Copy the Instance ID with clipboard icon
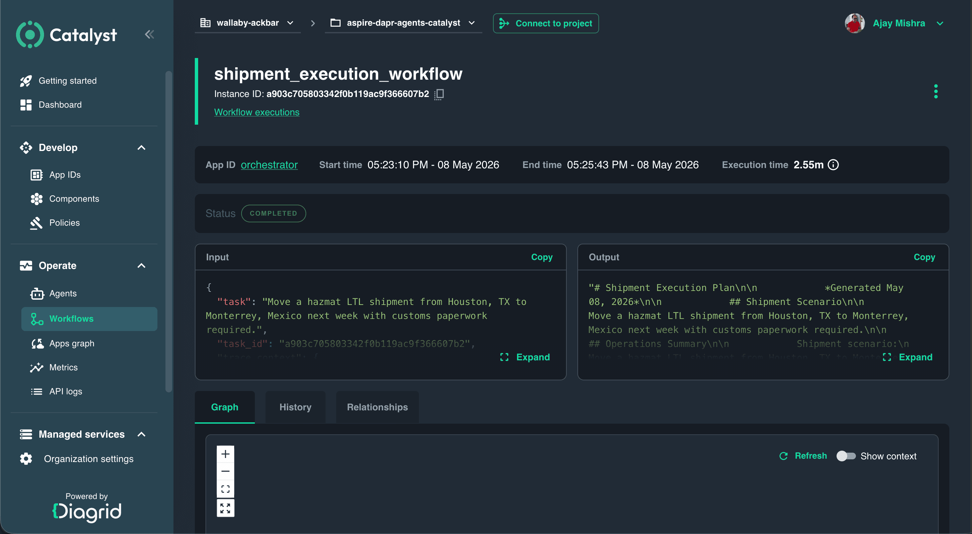This screenshot has height=534, width=972. [439, 94]
